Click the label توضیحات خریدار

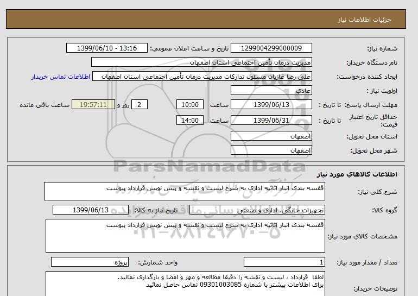click(x=375, y=289)
